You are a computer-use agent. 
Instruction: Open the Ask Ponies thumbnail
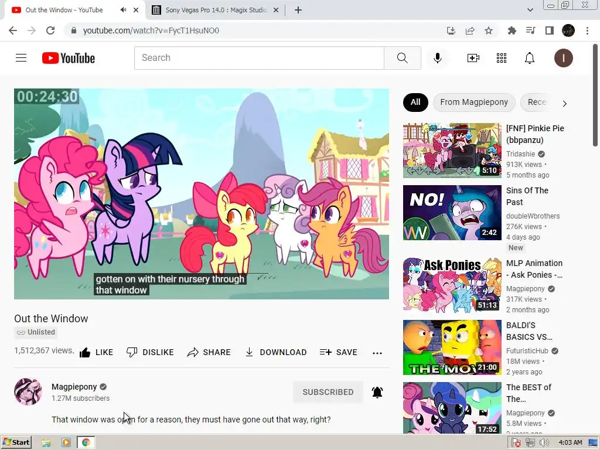point(452,285)
